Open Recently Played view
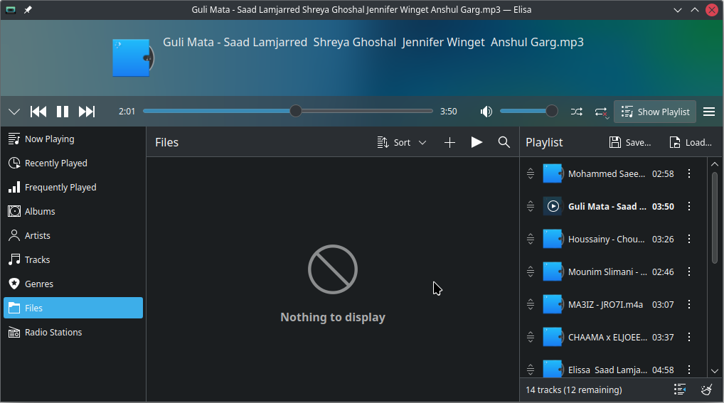This screenshot has height=403, width=724. pyautogui.click(x=73, y=163)
